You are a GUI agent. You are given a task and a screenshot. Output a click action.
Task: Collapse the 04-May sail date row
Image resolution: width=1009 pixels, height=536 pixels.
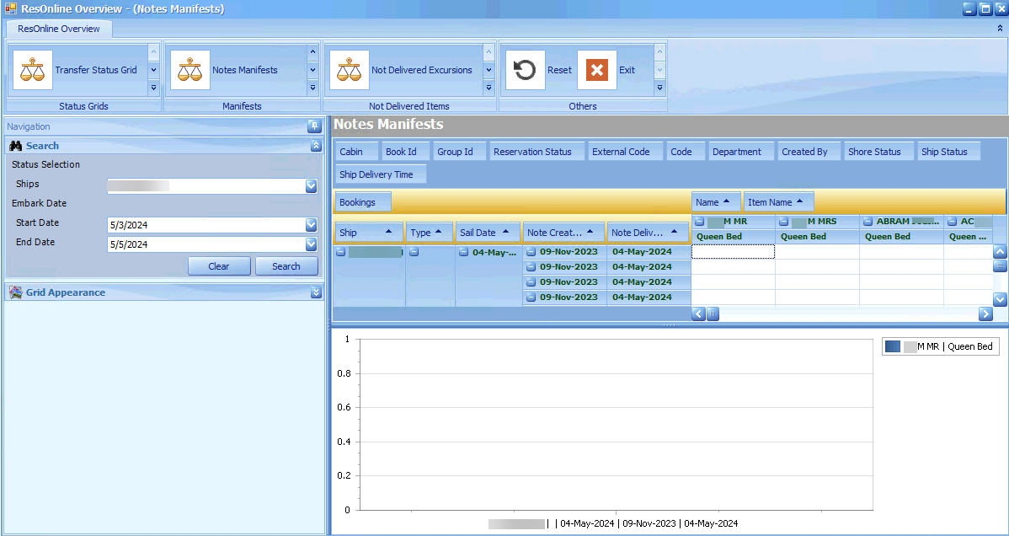coord(464,252)
